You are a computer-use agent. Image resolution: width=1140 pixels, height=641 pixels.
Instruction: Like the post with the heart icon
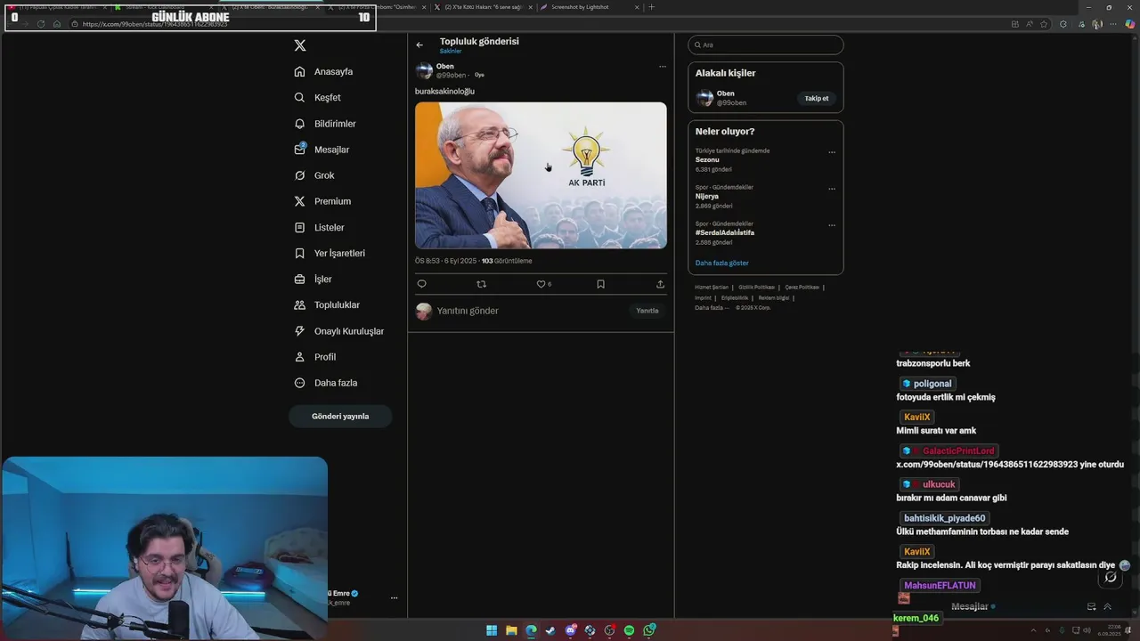click(x=541, y=284)
